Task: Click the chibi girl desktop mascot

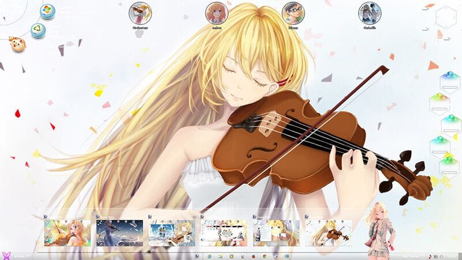Action: click(378, 230)
